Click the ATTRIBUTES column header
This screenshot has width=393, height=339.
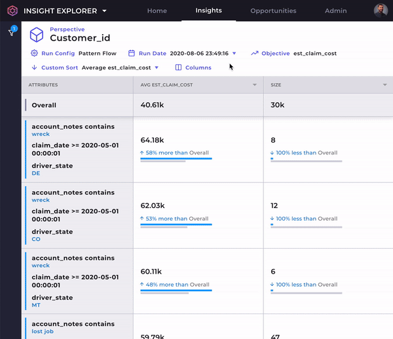pos(43,85)
